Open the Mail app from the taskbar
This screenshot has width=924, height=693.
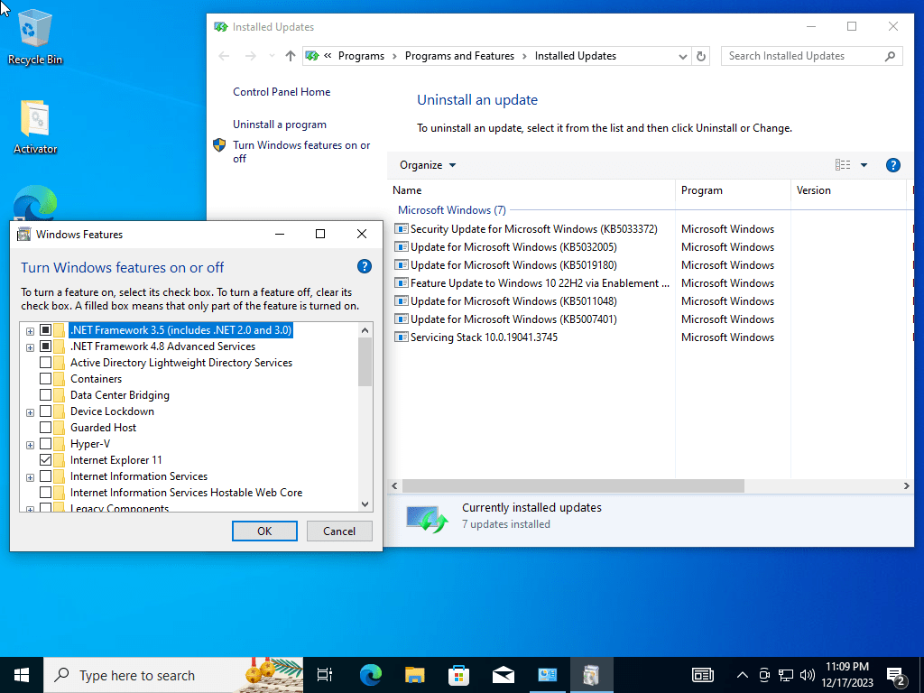coord(504,675)
